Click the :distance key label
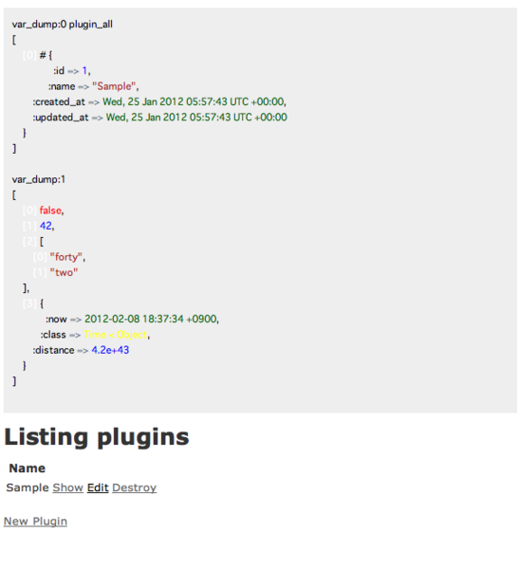The height and width of the screenshot is (569, 517). (53, 350)
